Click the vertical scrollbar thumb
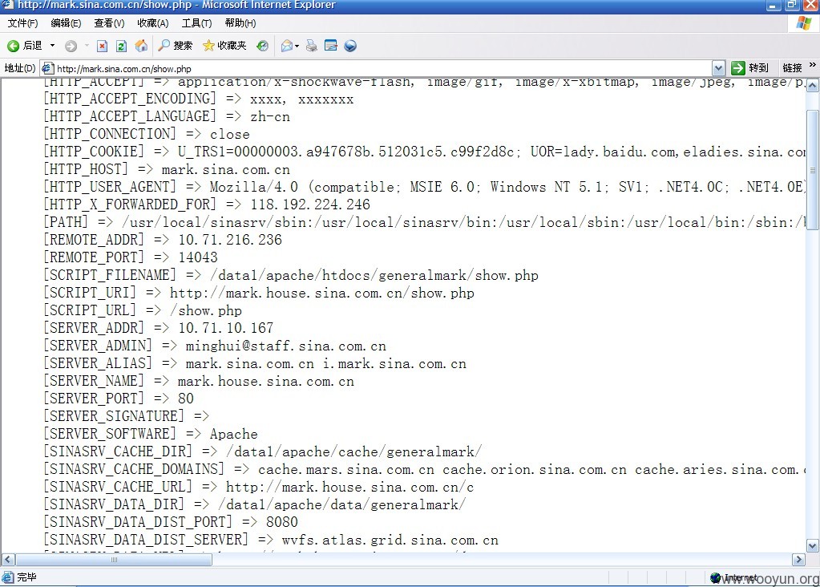 coord(812,170)
